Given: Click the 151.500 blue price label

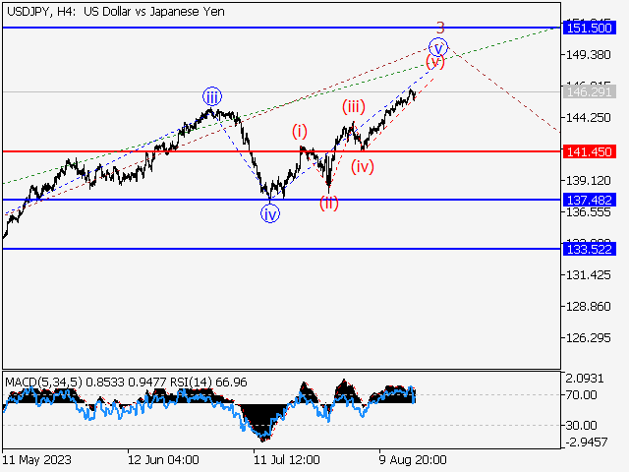Looking at the screenshot, I should 589,29.
